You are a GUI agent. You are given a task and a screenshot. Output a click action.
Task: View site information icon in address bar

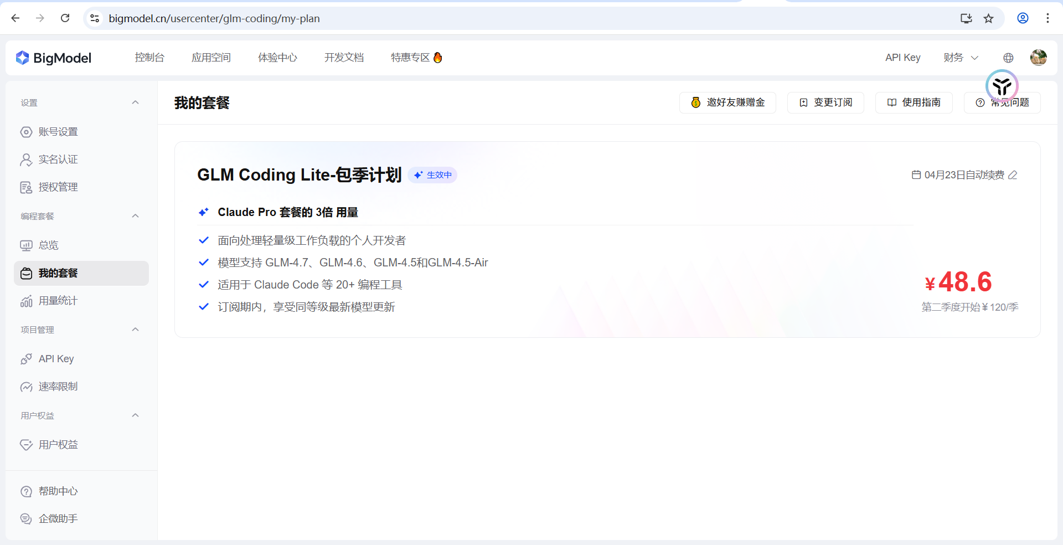[95, 18]
